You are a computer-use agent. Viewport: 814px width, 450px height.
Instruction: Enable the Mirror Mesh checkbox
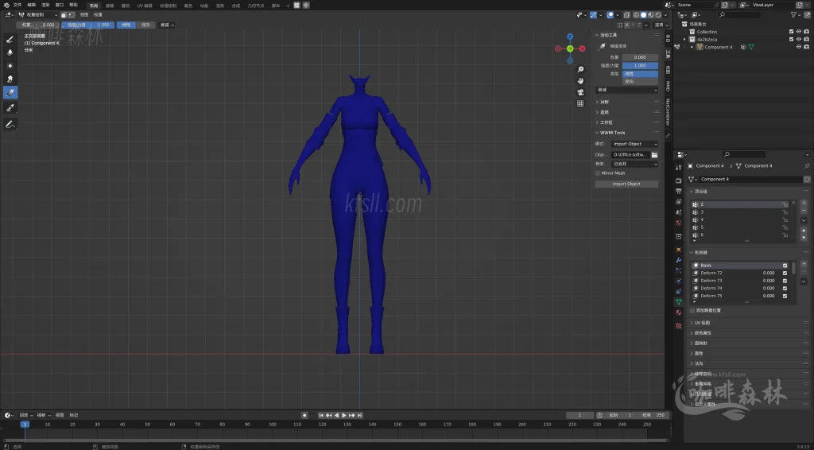(x=598, y=173)
